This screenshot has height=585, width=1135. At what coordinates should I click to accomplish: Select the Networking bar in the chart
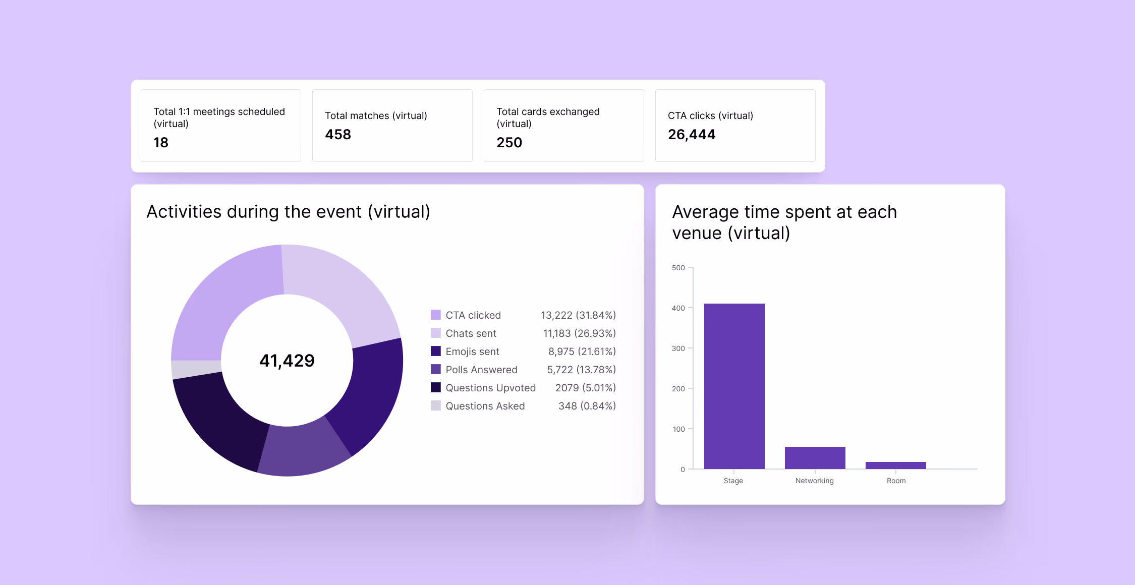[x=815, y=458]
